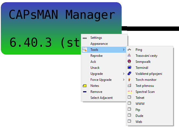
Task: Select Unack in the context menu
Action: pyautogui.click(x=104, y=68)
